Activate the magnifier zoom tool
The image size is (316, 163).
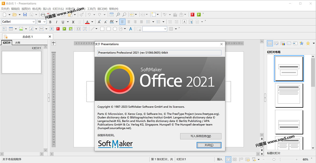click(x=124, y=15)
